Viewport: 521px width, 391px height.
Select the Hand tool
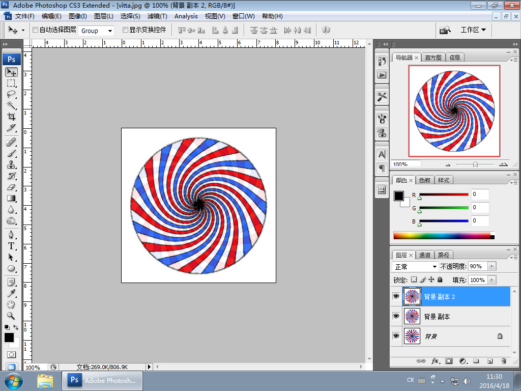click(11, 305)
